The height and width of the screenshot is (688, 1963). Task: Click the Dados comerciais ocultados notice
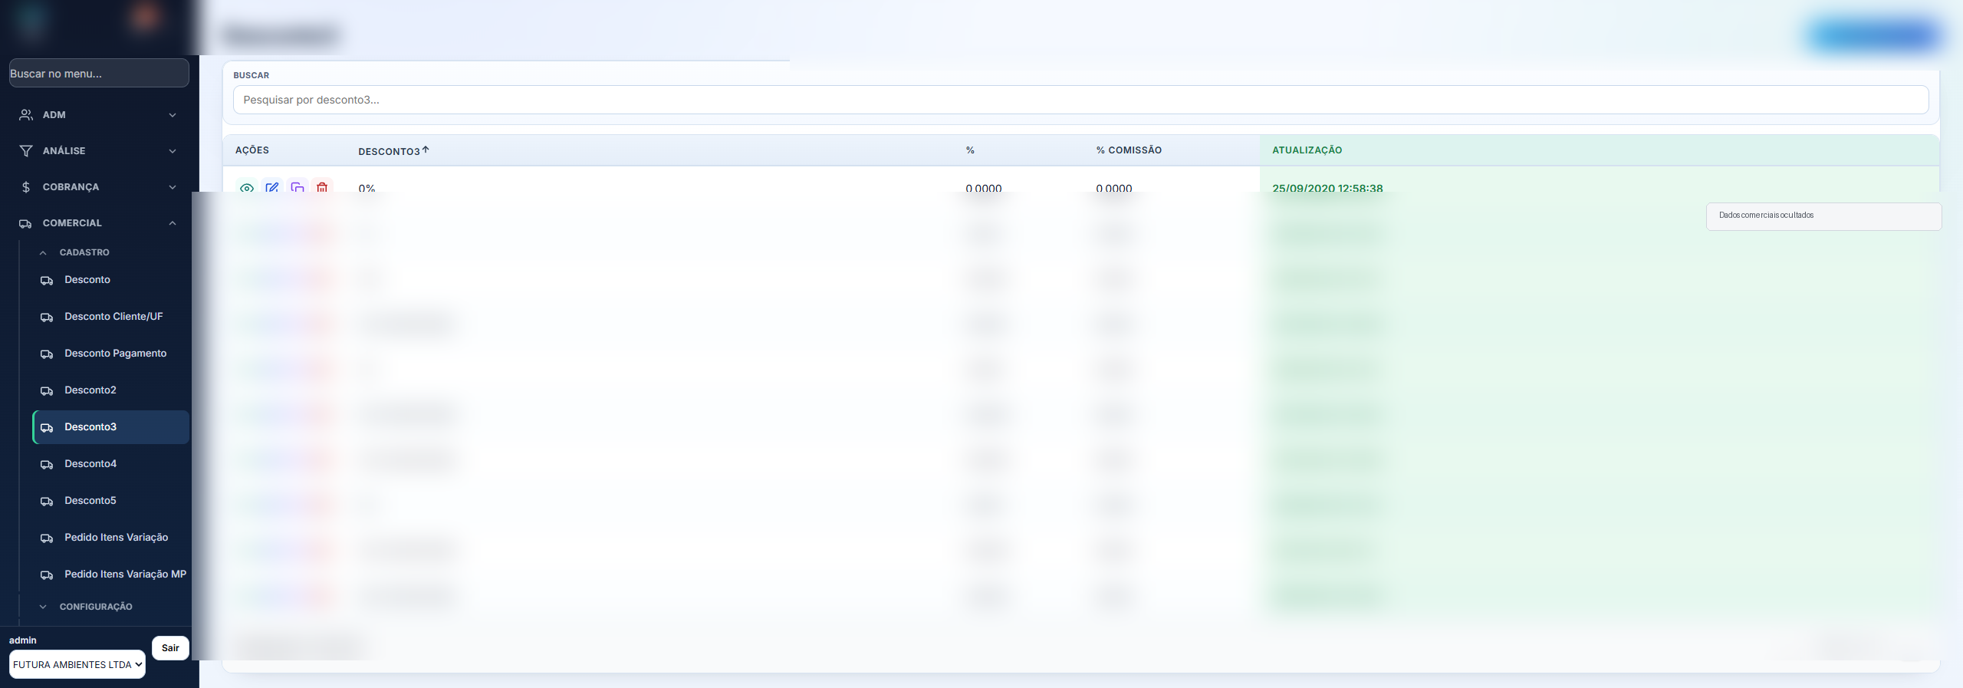pyautogui.click(x=1823, y=216)
